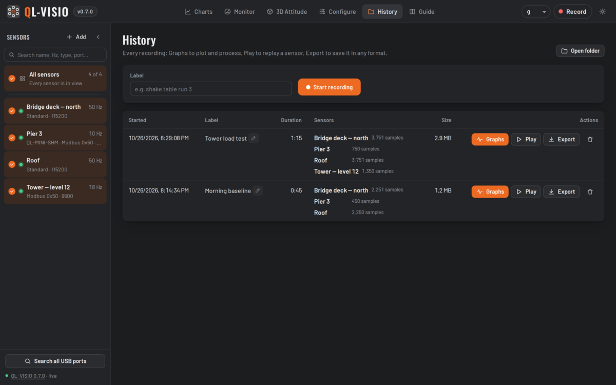Screen dimensions: 616x385
Task: Switch to the Charts tab
Action: coord(199,11)
